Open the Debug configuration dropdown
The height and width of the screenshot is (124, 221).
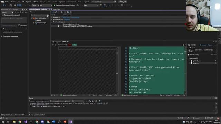pos(35,6)
